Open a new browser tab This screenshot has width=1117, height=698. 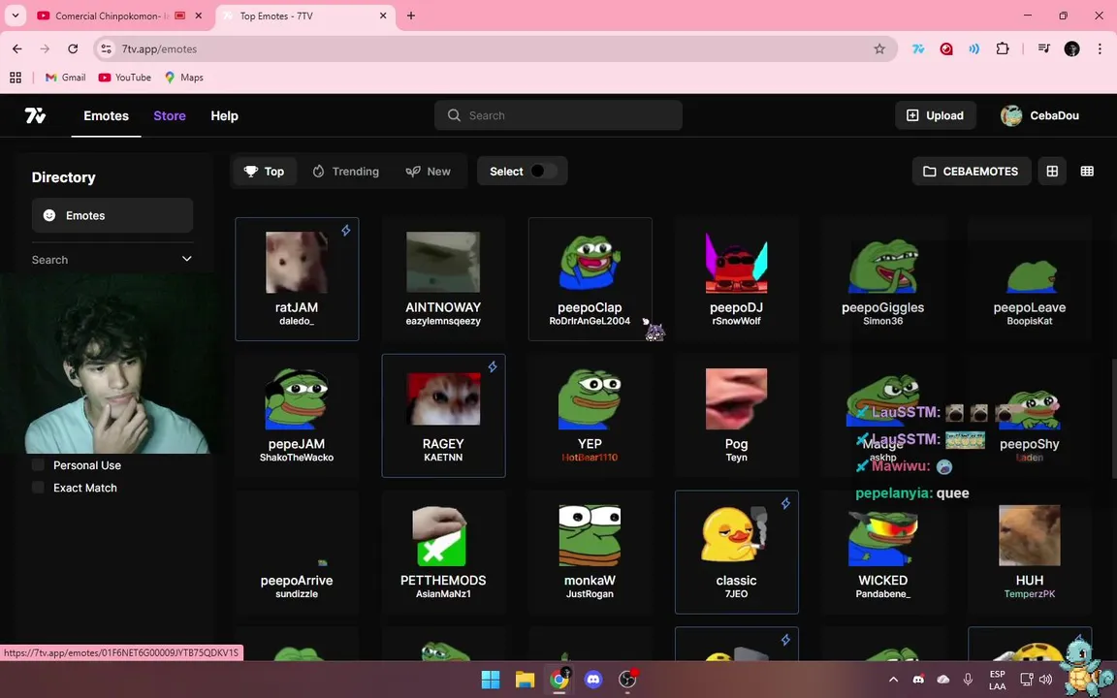pyautogui.click(x=411, y=16)
